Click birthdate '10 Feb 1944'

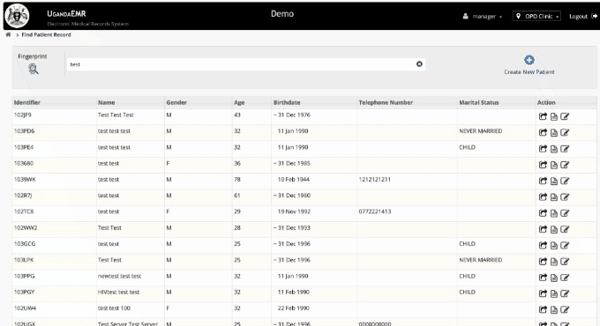pyautogui.click(x=294, y=179)
